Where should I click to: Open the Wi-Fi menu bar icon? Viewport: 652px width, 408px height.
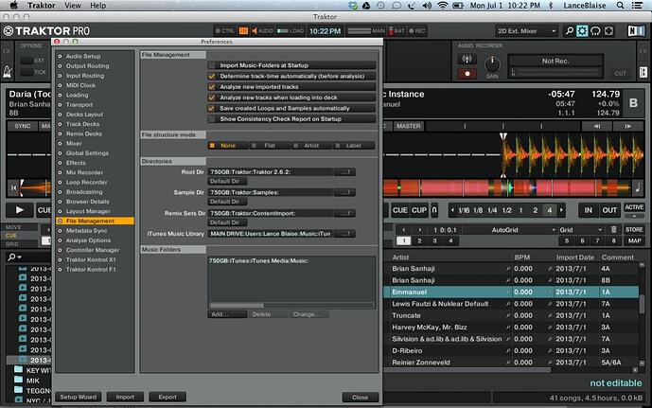pos(443,6)
